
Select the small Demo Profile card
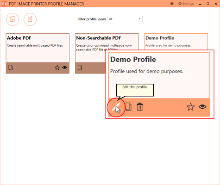pyautogui.click(x=176, y=41)
